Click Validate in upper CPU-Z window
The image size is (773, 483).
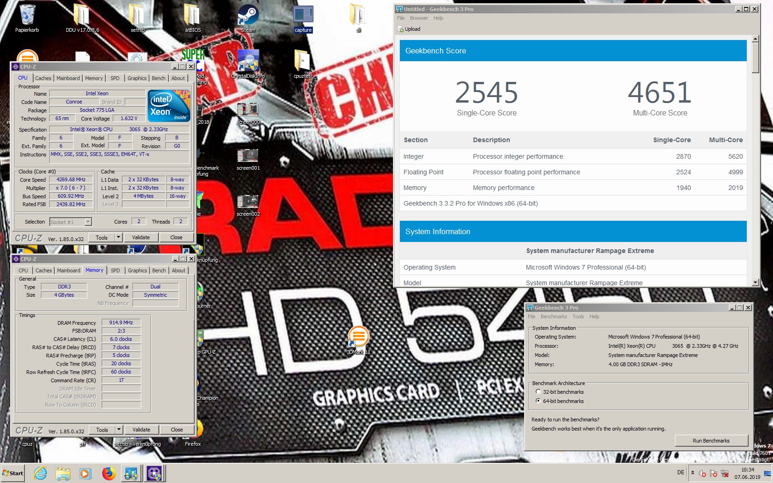[141, 237]
